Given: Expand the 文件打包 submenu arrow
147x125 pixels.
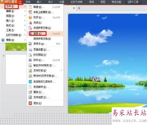Looking at the screenshot, I should (x=61, y=70).
